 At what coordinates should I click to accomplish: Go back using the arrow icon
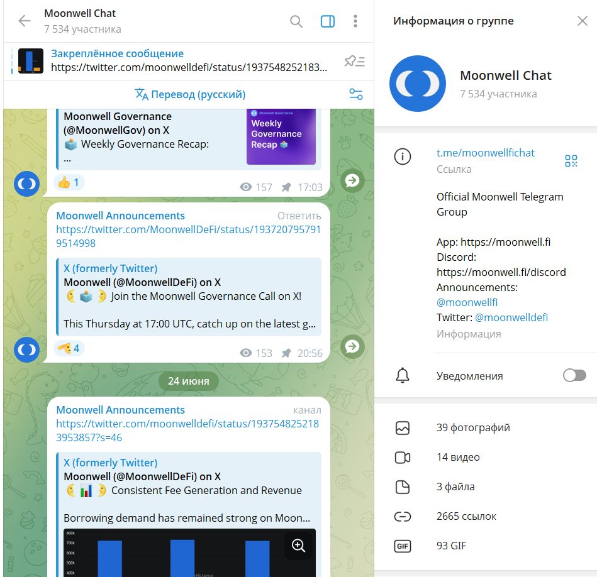(25, 21)
